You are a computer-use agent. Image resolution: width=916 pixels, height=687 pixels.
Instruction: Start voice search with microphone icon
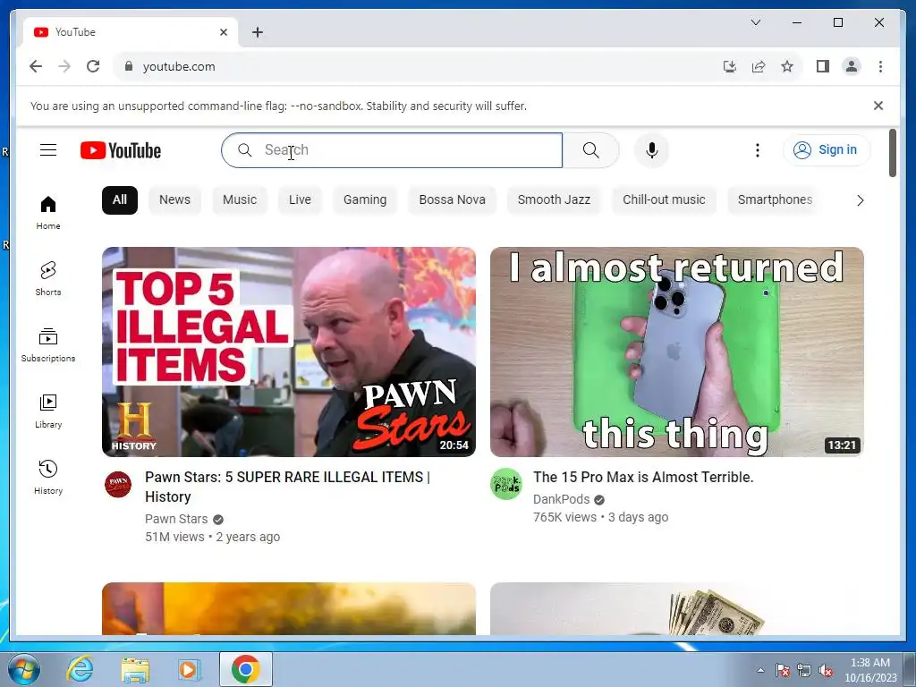652,150
